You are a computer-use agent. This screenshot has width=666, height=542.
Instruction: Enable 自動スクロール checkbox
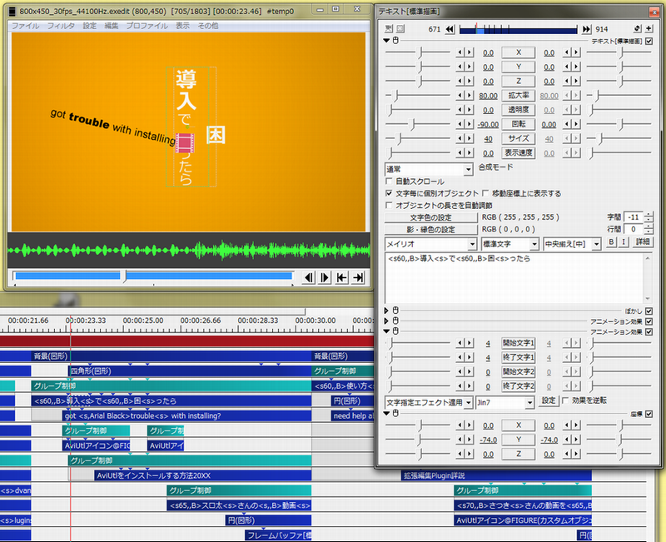click(x=389, y=181)
